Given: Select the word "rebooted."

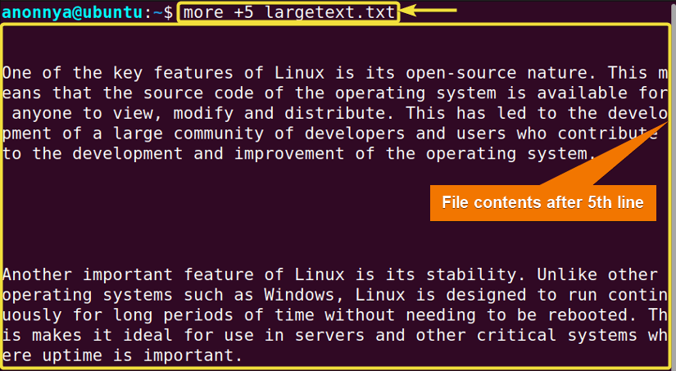Looking at the screenshot, I should [x=592, y=315].
